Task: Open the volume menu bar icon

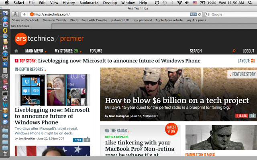Action: click(187, 3)
